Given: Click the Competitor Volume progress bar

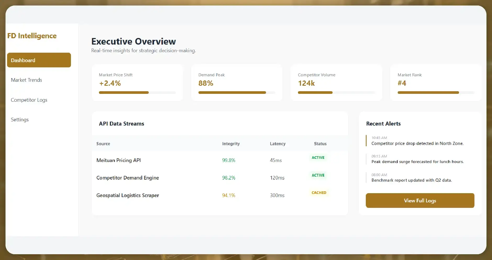Looking at the screenshot, I should click(336, 93).
